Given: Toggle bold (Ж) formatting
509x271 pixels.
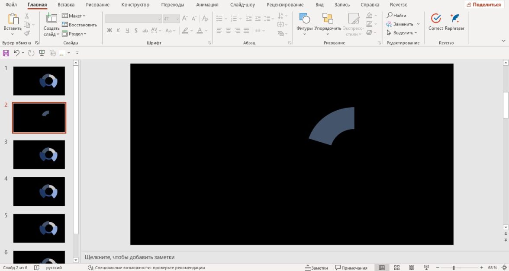Looking at the screenshot, I should (110, 31).
